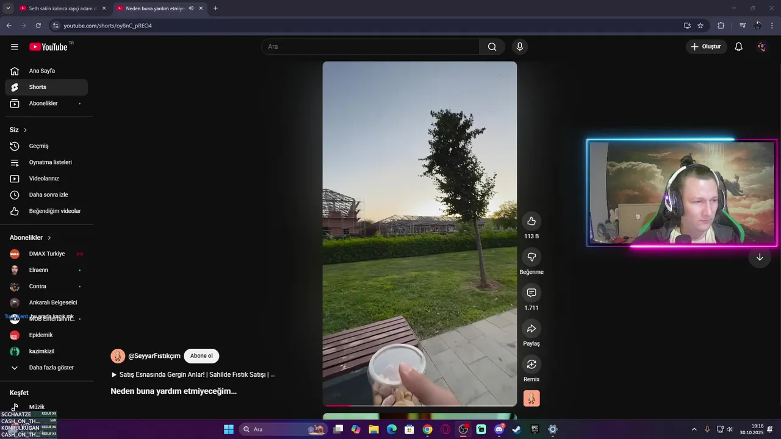Open @SeyyarFıstıkçım channel avatar
This screenshot has height=439, width=781.
pyautogui.click(x=118, y=356)
